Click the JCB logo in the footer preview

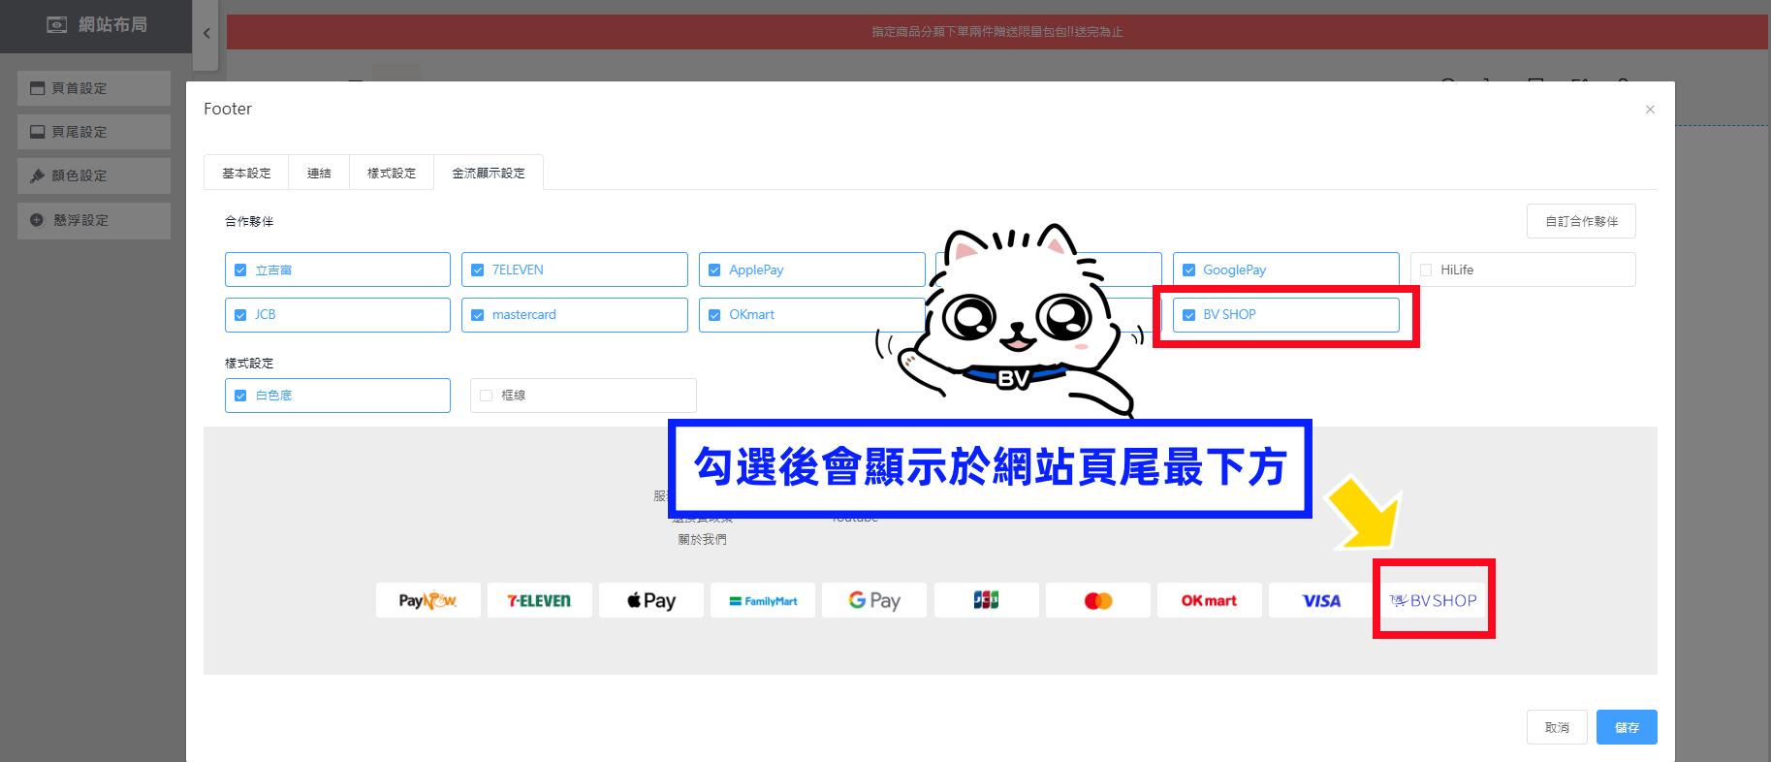pyautogui.click(x=986, y=600)
